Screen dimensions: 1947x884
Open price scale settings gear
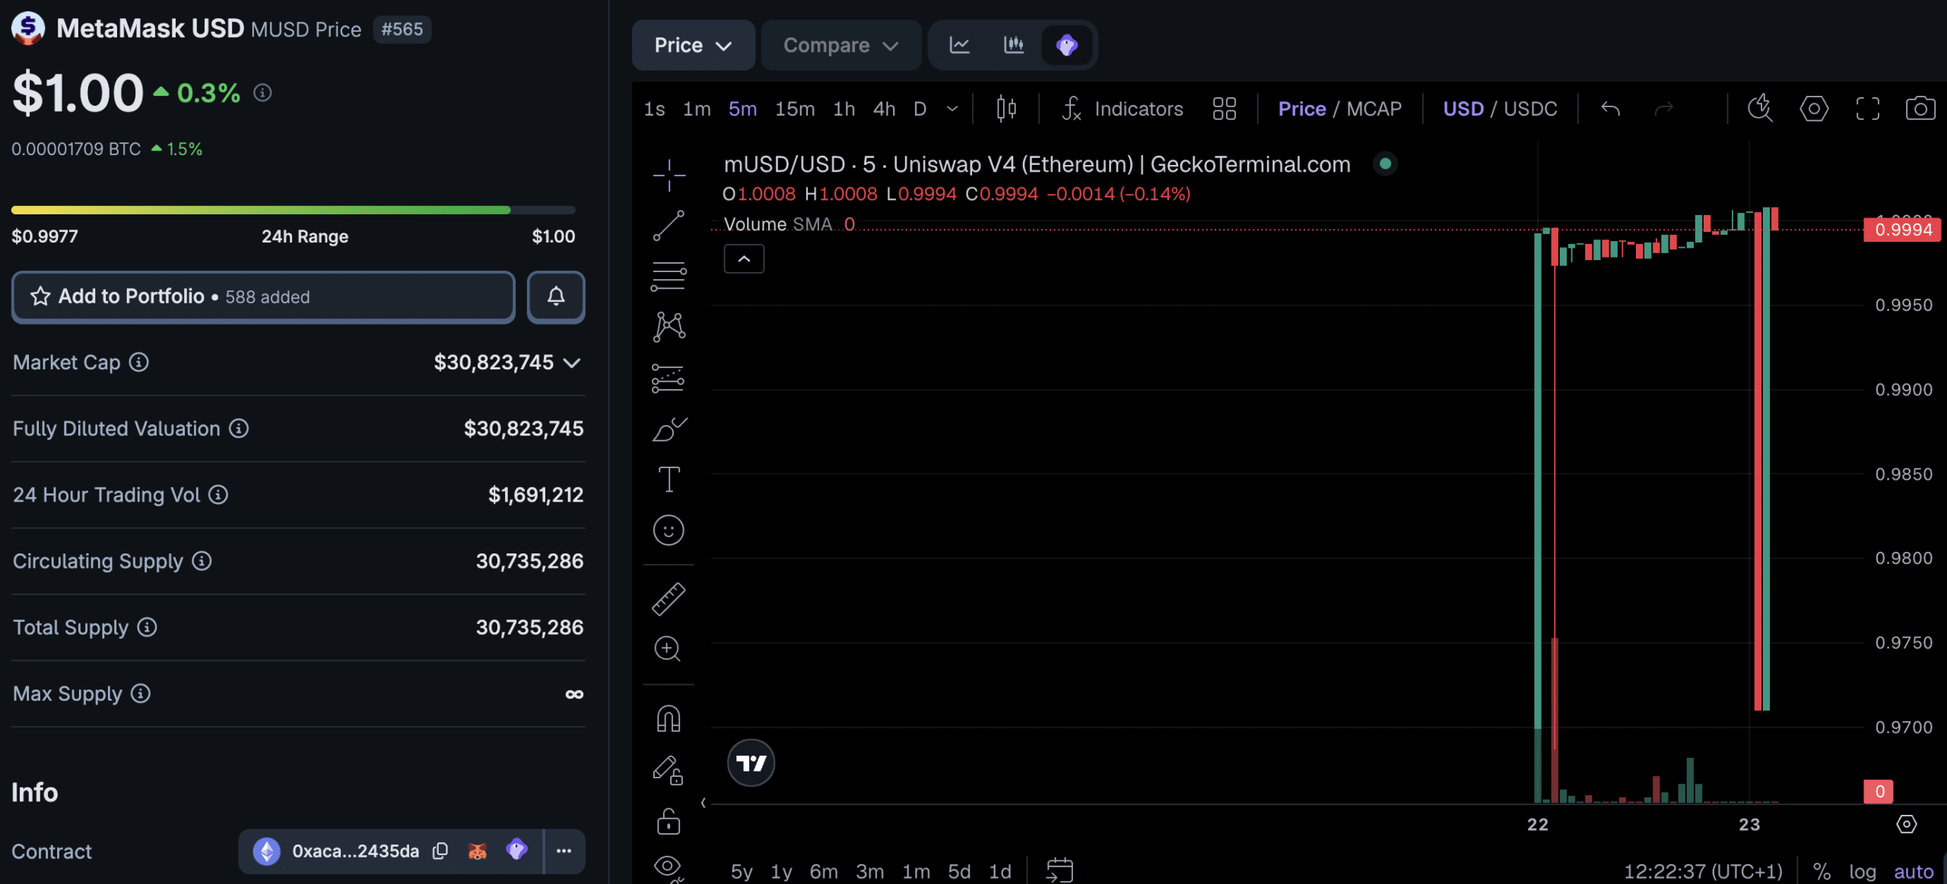pyautogui.click(x=1906, y=824)
